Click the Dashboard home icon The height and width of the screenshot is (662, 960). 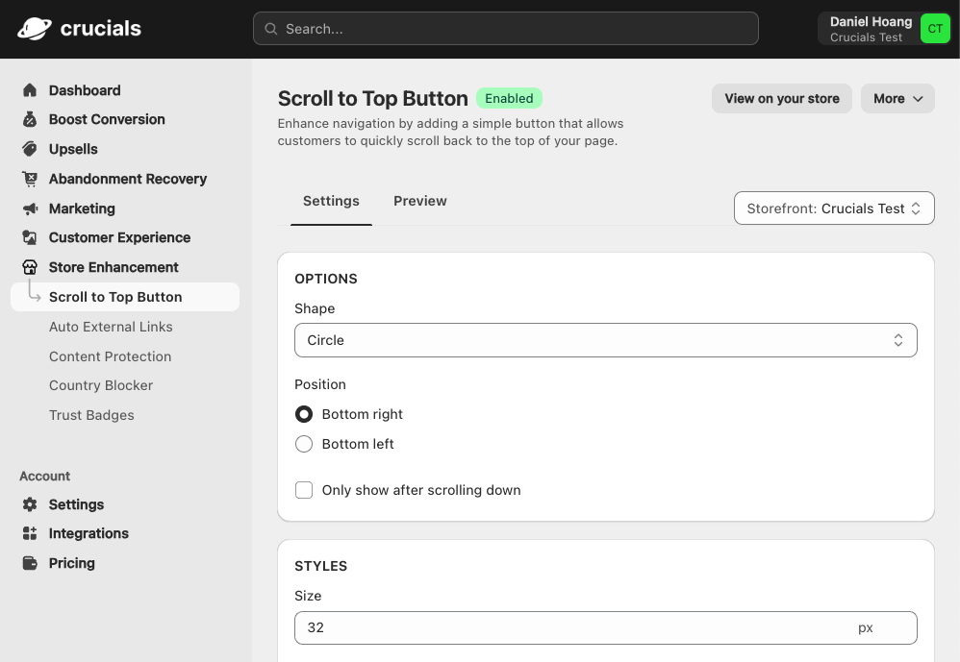coord(30,90)
